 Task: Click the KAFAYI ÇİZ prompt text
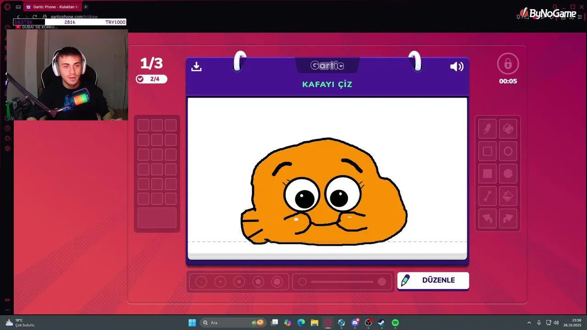pyautogui.click(x=327, y=84)
